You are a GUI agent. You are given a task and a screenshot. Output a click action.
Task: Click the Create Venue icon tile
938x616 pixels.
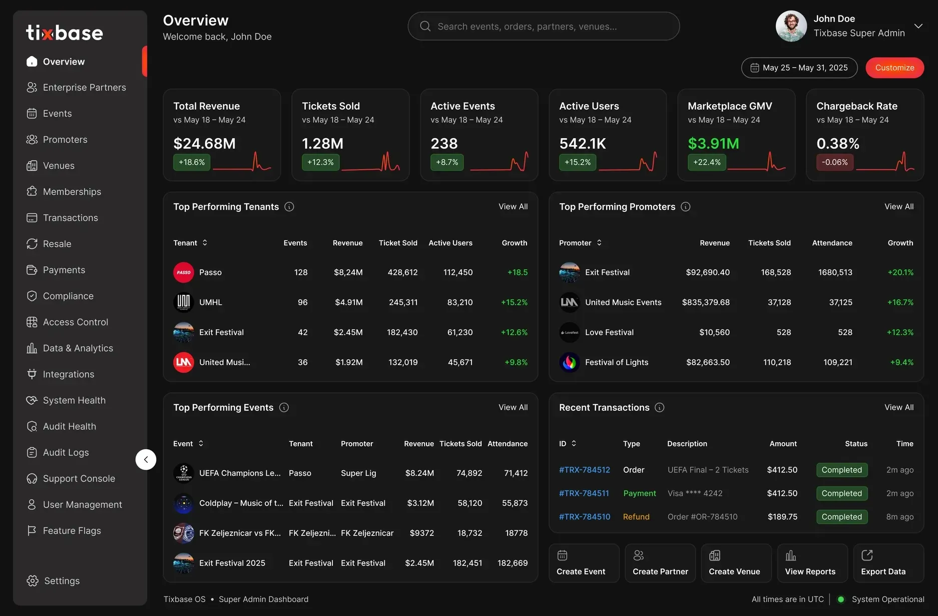736,563
